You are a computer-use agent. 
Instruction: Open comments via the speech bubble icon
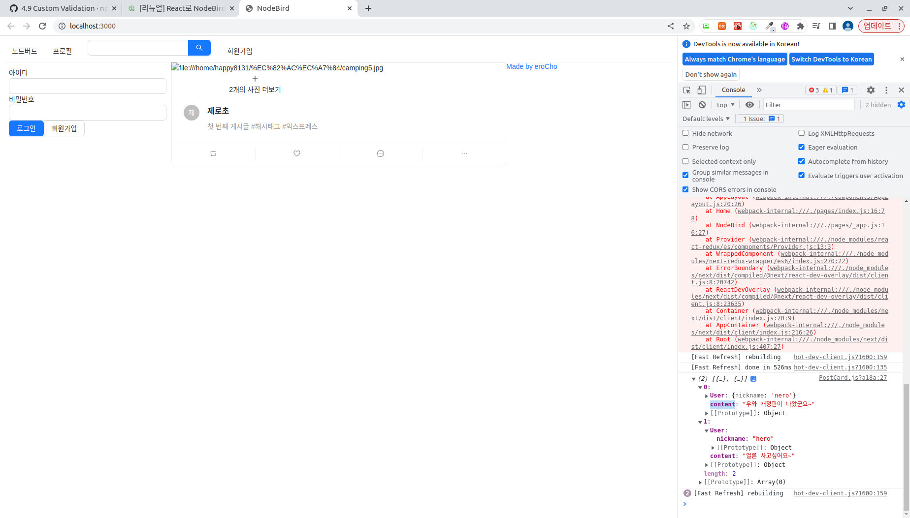pyautogui.click(x=381, y=153)
